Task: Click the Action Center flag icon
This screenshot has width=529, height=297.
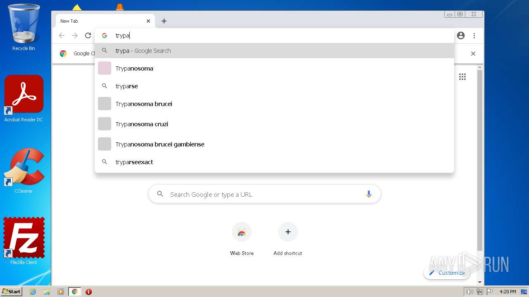Action: pos(490,292)
